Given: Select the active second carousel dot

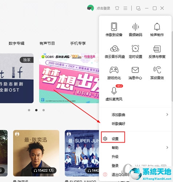Looking at the screenshot, I should (36, 110).
